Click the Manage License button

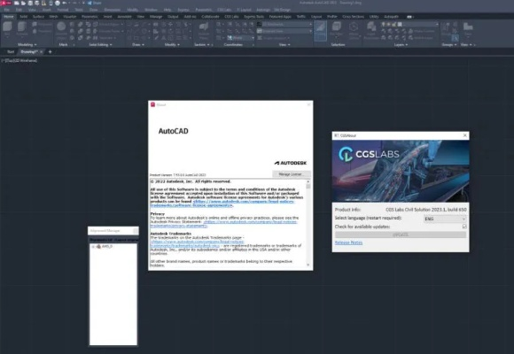[x=291, y=174]
